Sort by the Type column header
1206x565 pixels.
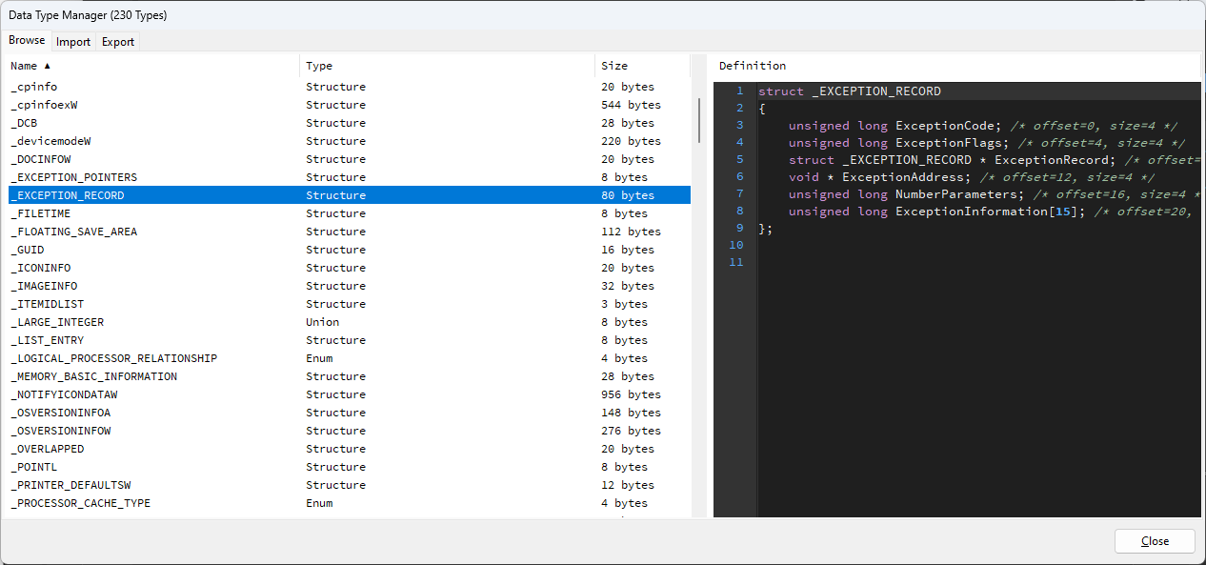tap(448, 66)
